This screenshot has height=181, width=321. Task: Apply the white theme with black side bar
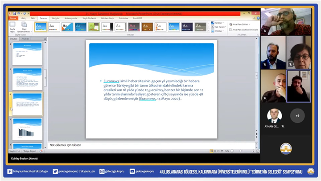(x=107, y=27)
